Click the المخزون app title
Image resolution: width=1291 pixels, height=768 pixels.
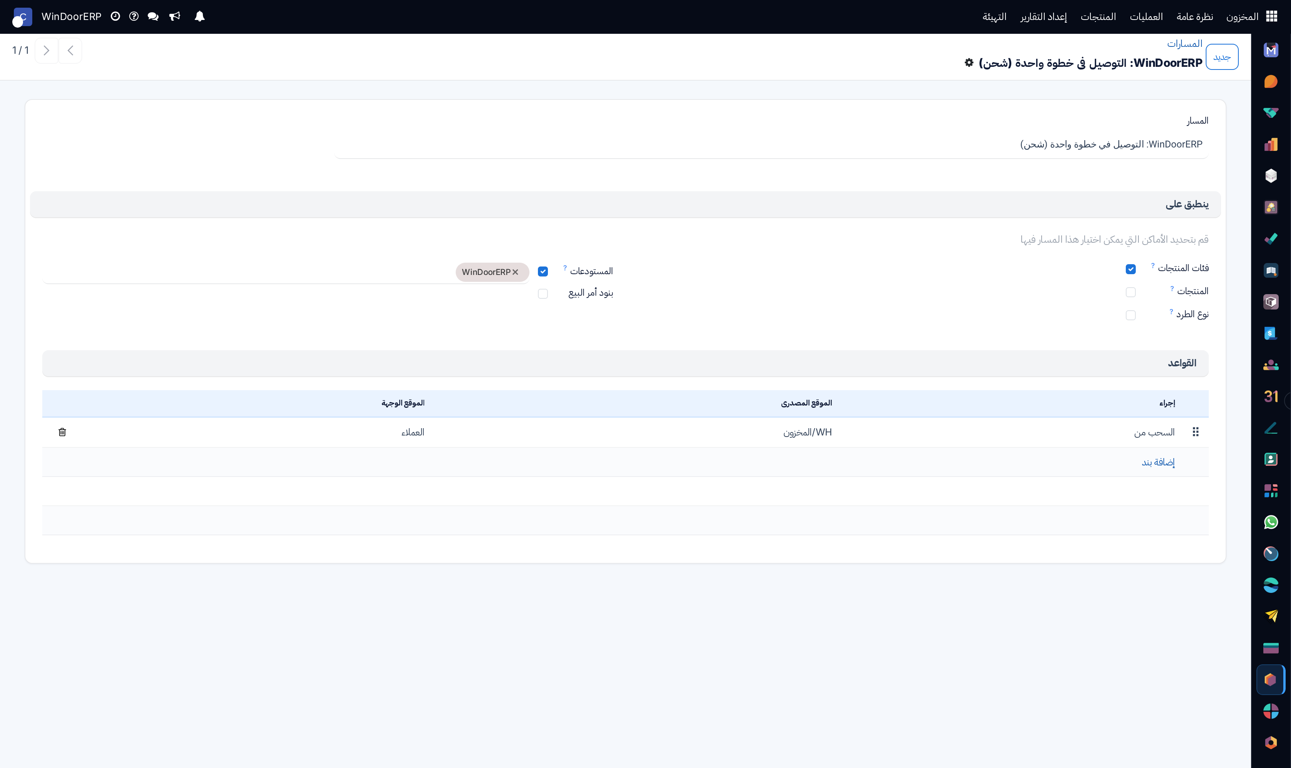point(1242,17)
